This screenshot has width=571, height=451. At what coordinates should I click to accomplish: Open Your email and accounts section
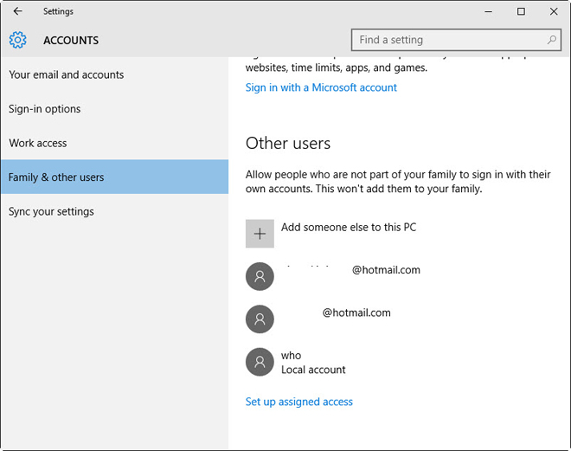click(x=67, y=75)
